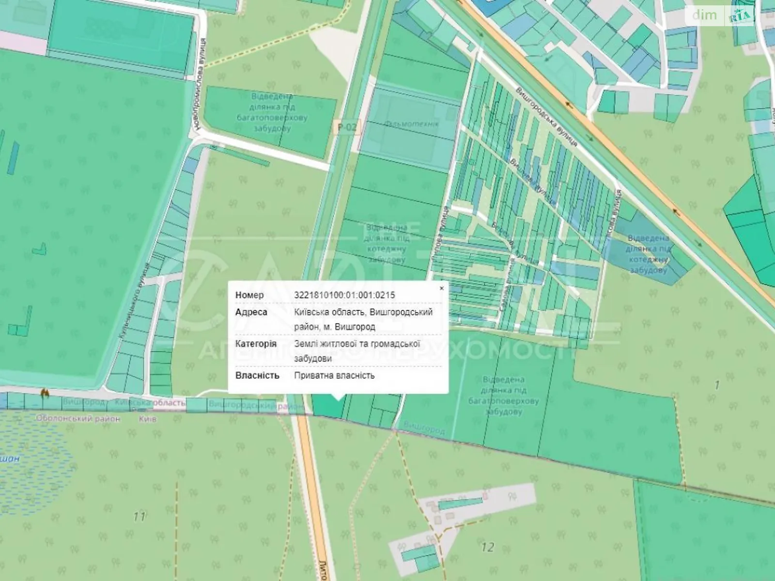The width and height of the screenshot is (775, 581).
Task: Click the 'Новопромислова вулиця' street label
Action: coord(199,85)
